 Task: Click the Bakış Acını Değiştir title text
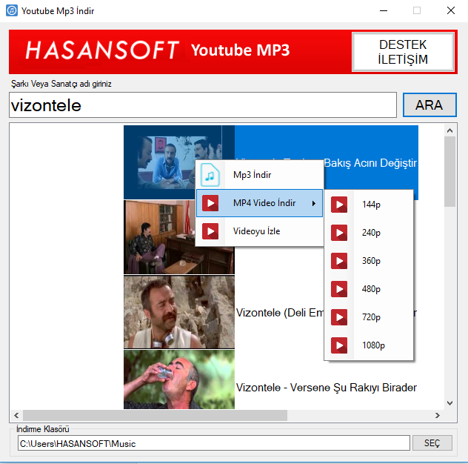point(370,163)
